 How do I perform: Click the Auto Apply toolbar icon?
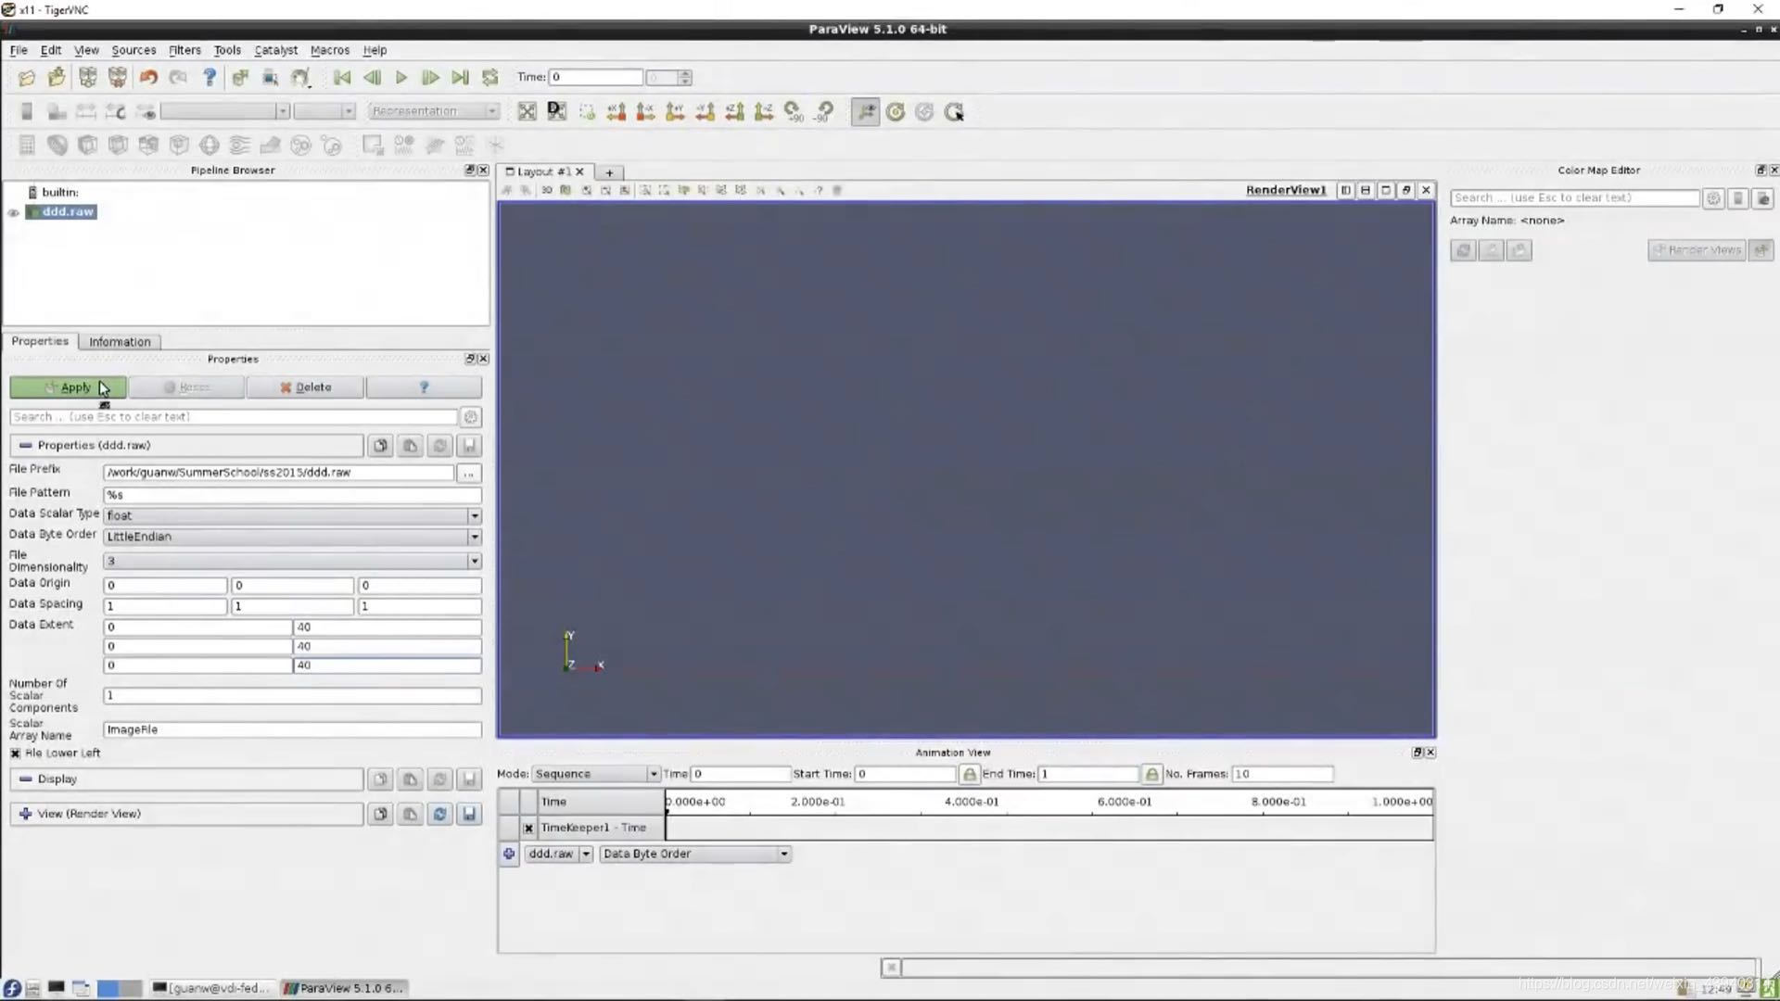coord(240,78)
